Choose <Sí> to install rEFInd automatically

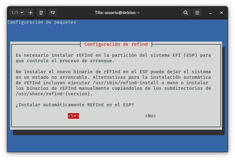click(73, 116)
